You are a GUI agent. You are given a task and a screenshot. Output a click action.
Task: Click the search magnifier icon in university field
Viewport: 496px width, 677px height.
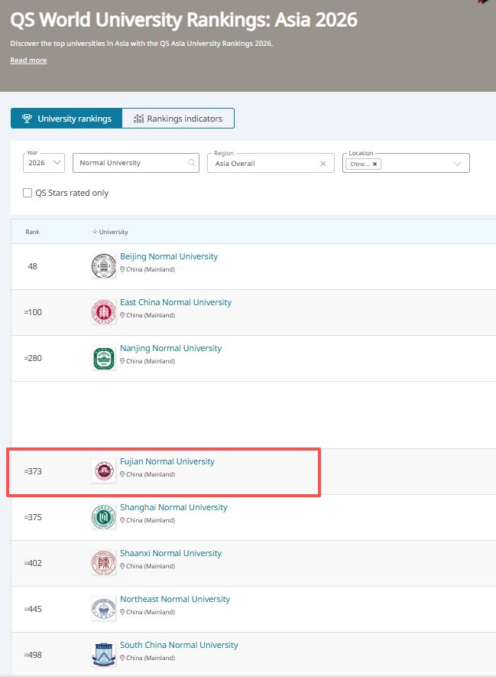tap(192, 163)
